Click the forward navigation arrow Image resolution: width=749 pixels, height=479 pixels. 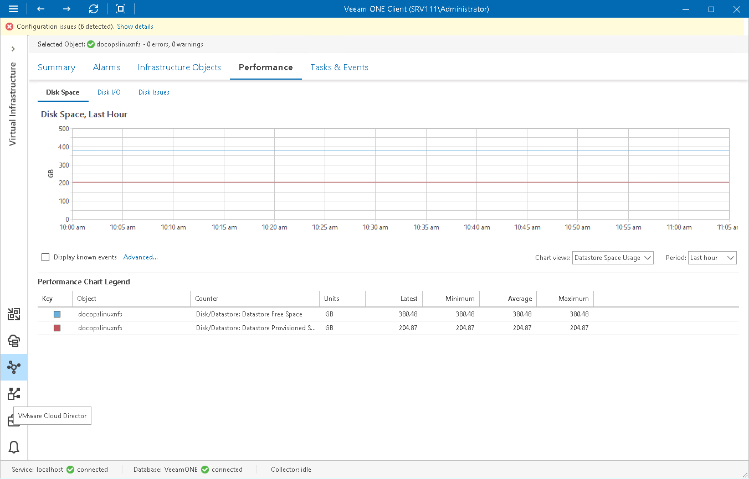66,9
